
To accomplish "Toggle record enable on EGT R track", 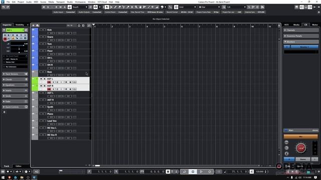I will (49, 89).
